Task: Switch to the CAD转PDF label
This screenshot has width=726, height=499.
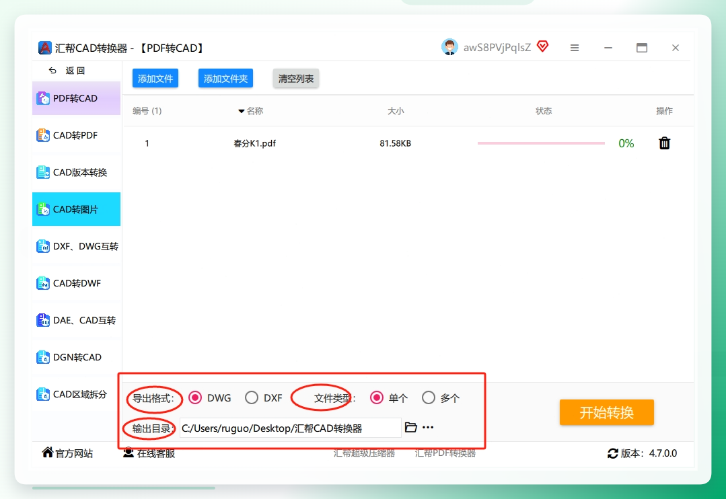Action: 75,135
